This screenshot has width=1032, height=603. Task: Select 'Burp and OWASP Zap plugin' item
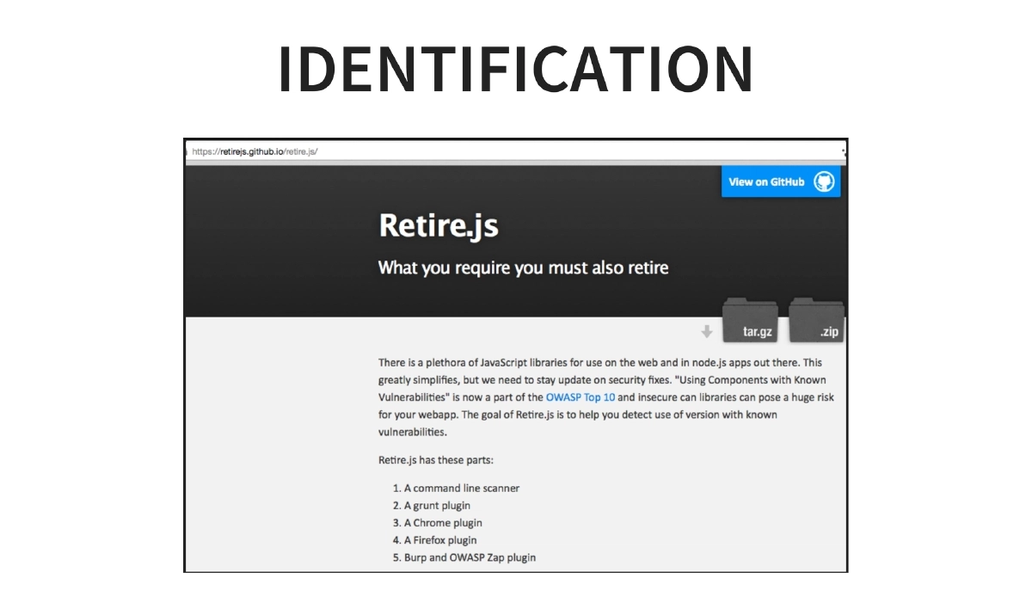[470, 557]
